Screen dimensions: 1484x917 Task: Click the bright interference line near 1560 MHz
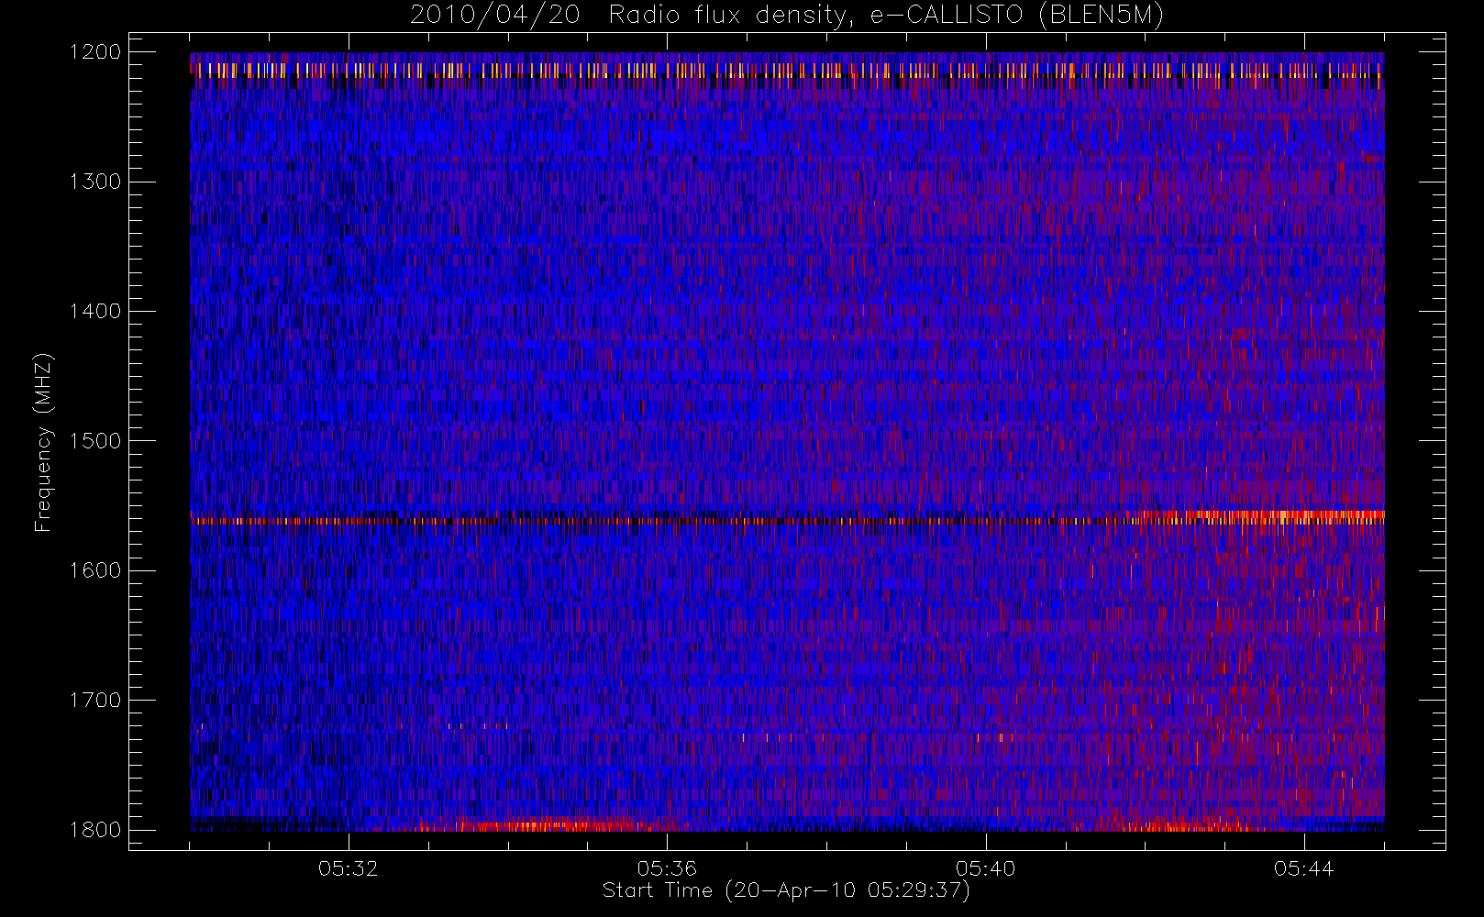(x=787, y=518)
